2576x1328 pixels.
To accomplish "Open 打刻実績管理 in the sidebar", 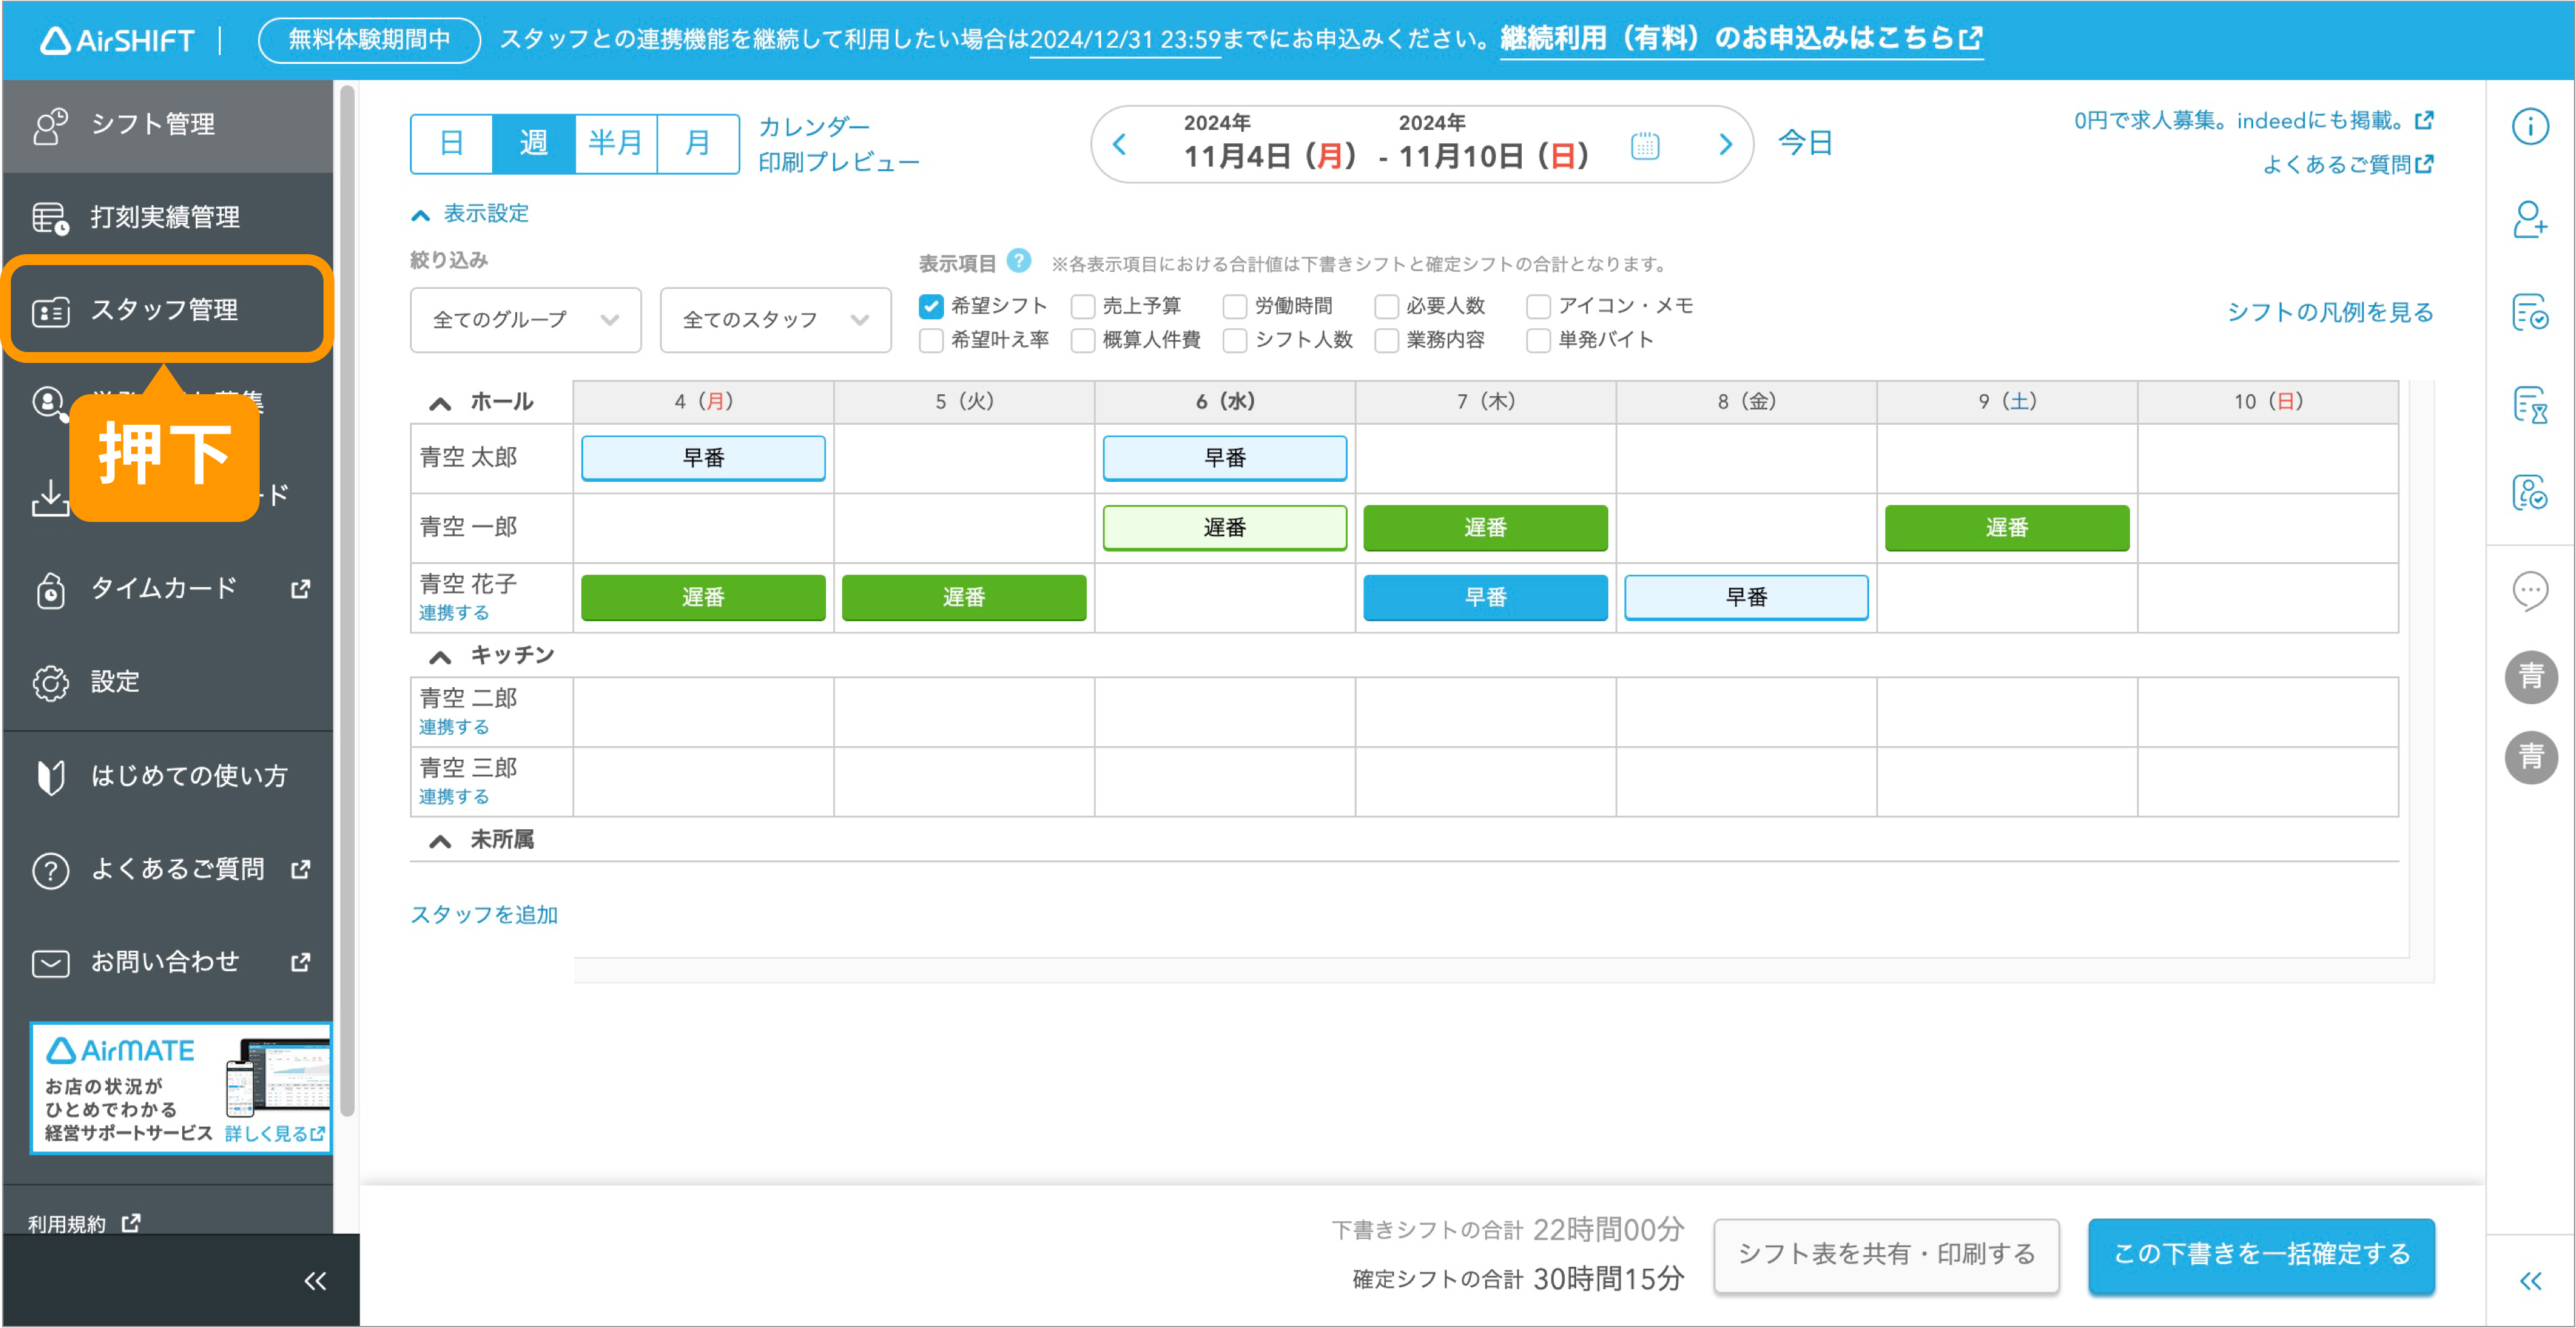I will pyautogui.click(x=167, y=217).
